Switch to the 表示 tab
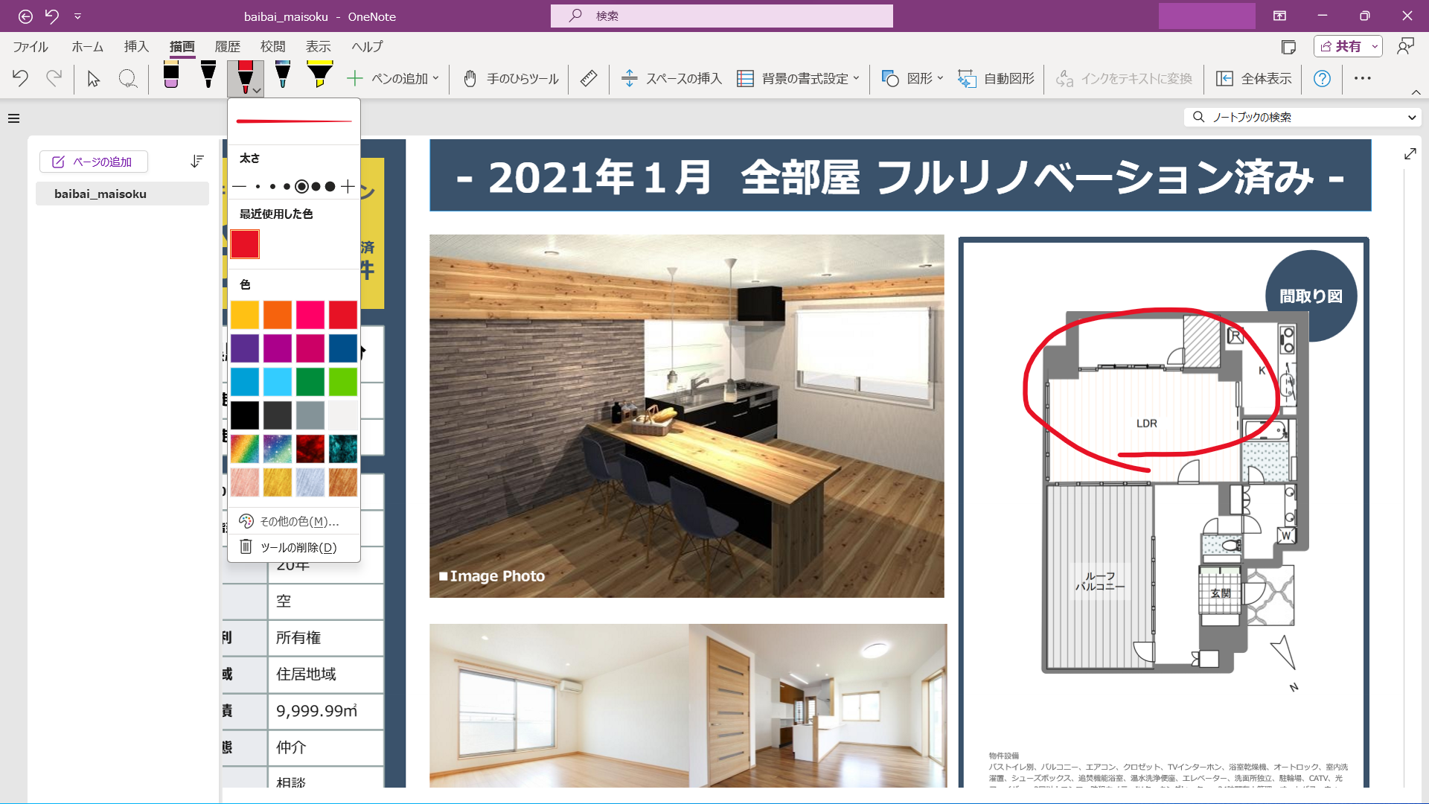Viewport: 1429px width, 804px height. tap(318, 46)
